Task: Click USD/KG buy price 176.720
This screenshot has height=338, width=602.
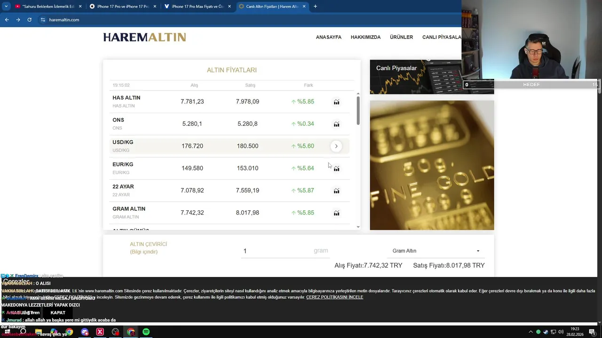Action: (x=192, y=146)
